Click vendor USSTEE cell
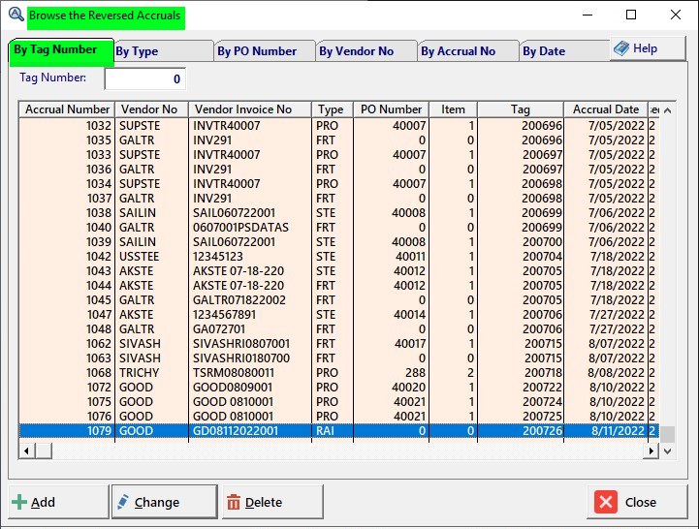Image resolution: width=699 pixels, height=529 pixels. coord(139,257)
